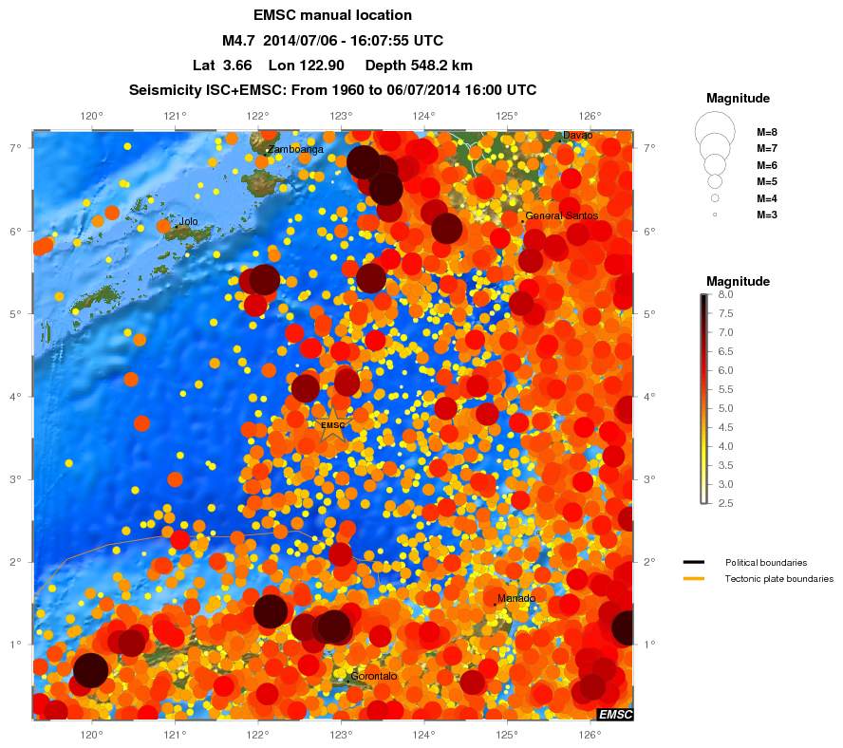Select the tiniest M=3 legend circle

pos(715,215)
